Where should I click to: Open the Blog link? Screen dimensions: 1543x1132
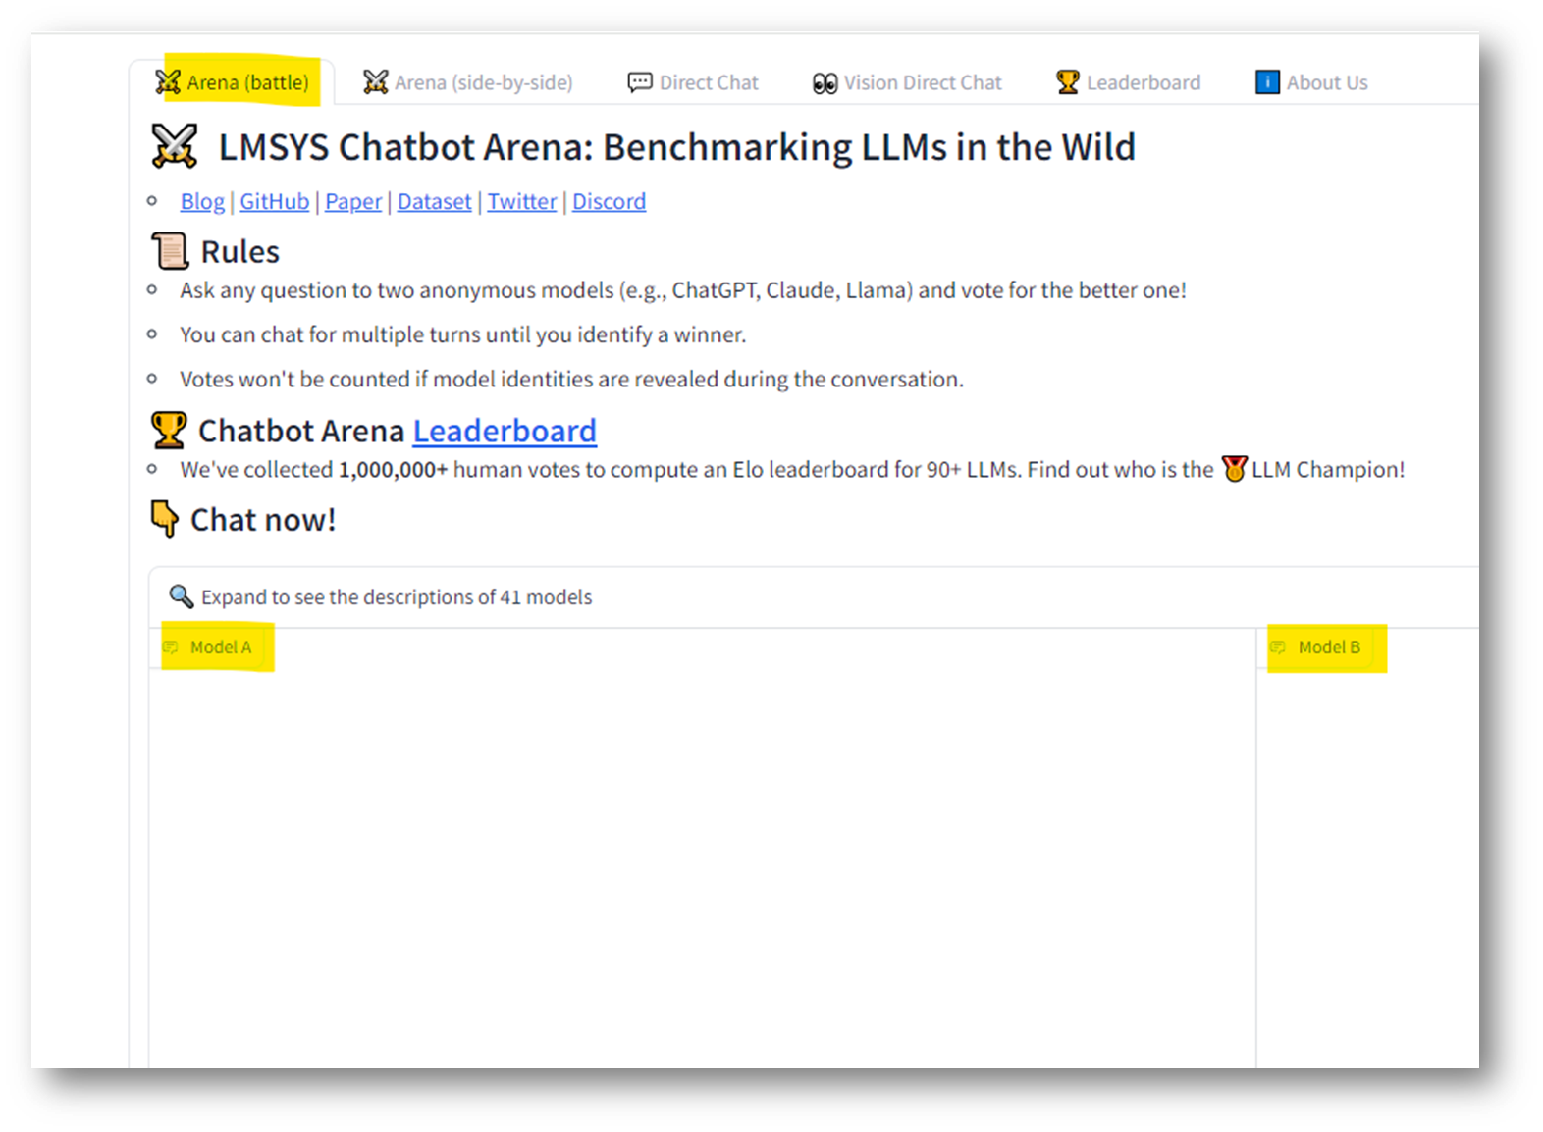[202, 201]
